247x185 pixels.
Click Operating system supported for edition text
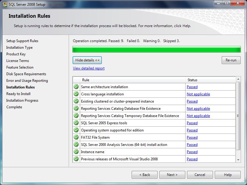(x=112, y=130)
